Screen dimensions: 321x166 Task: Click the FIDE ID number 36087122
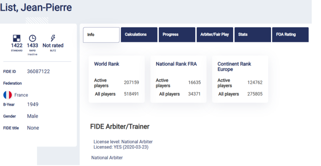click(38, 72)
